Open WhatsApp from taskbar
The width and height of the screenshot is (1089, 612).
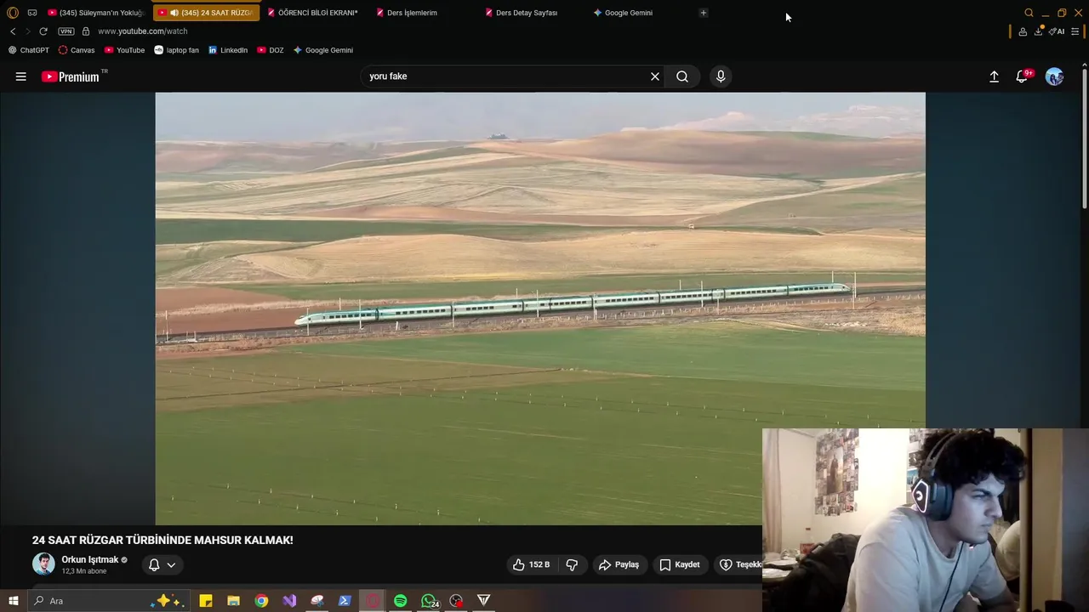pos(429,601)
